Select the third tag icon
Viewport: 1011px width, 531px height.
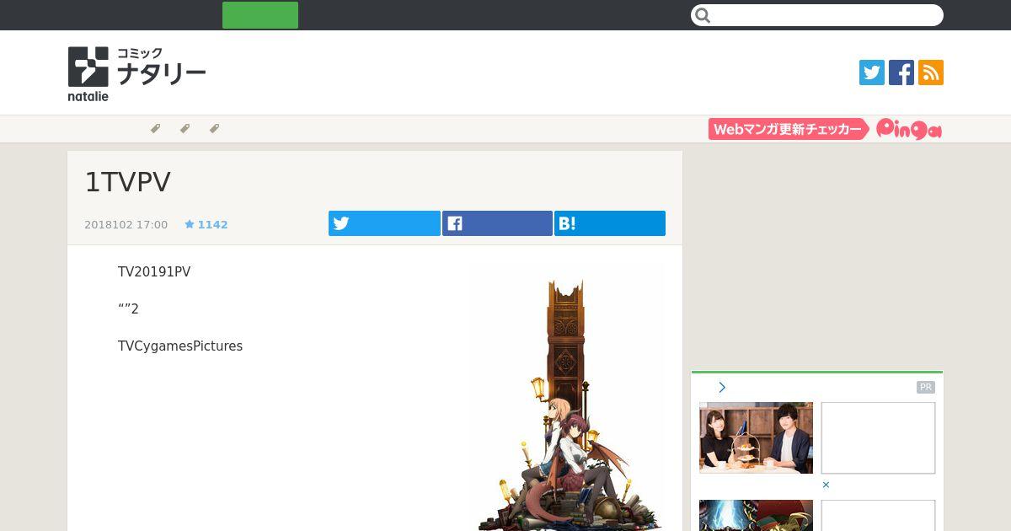coord(214,129)
